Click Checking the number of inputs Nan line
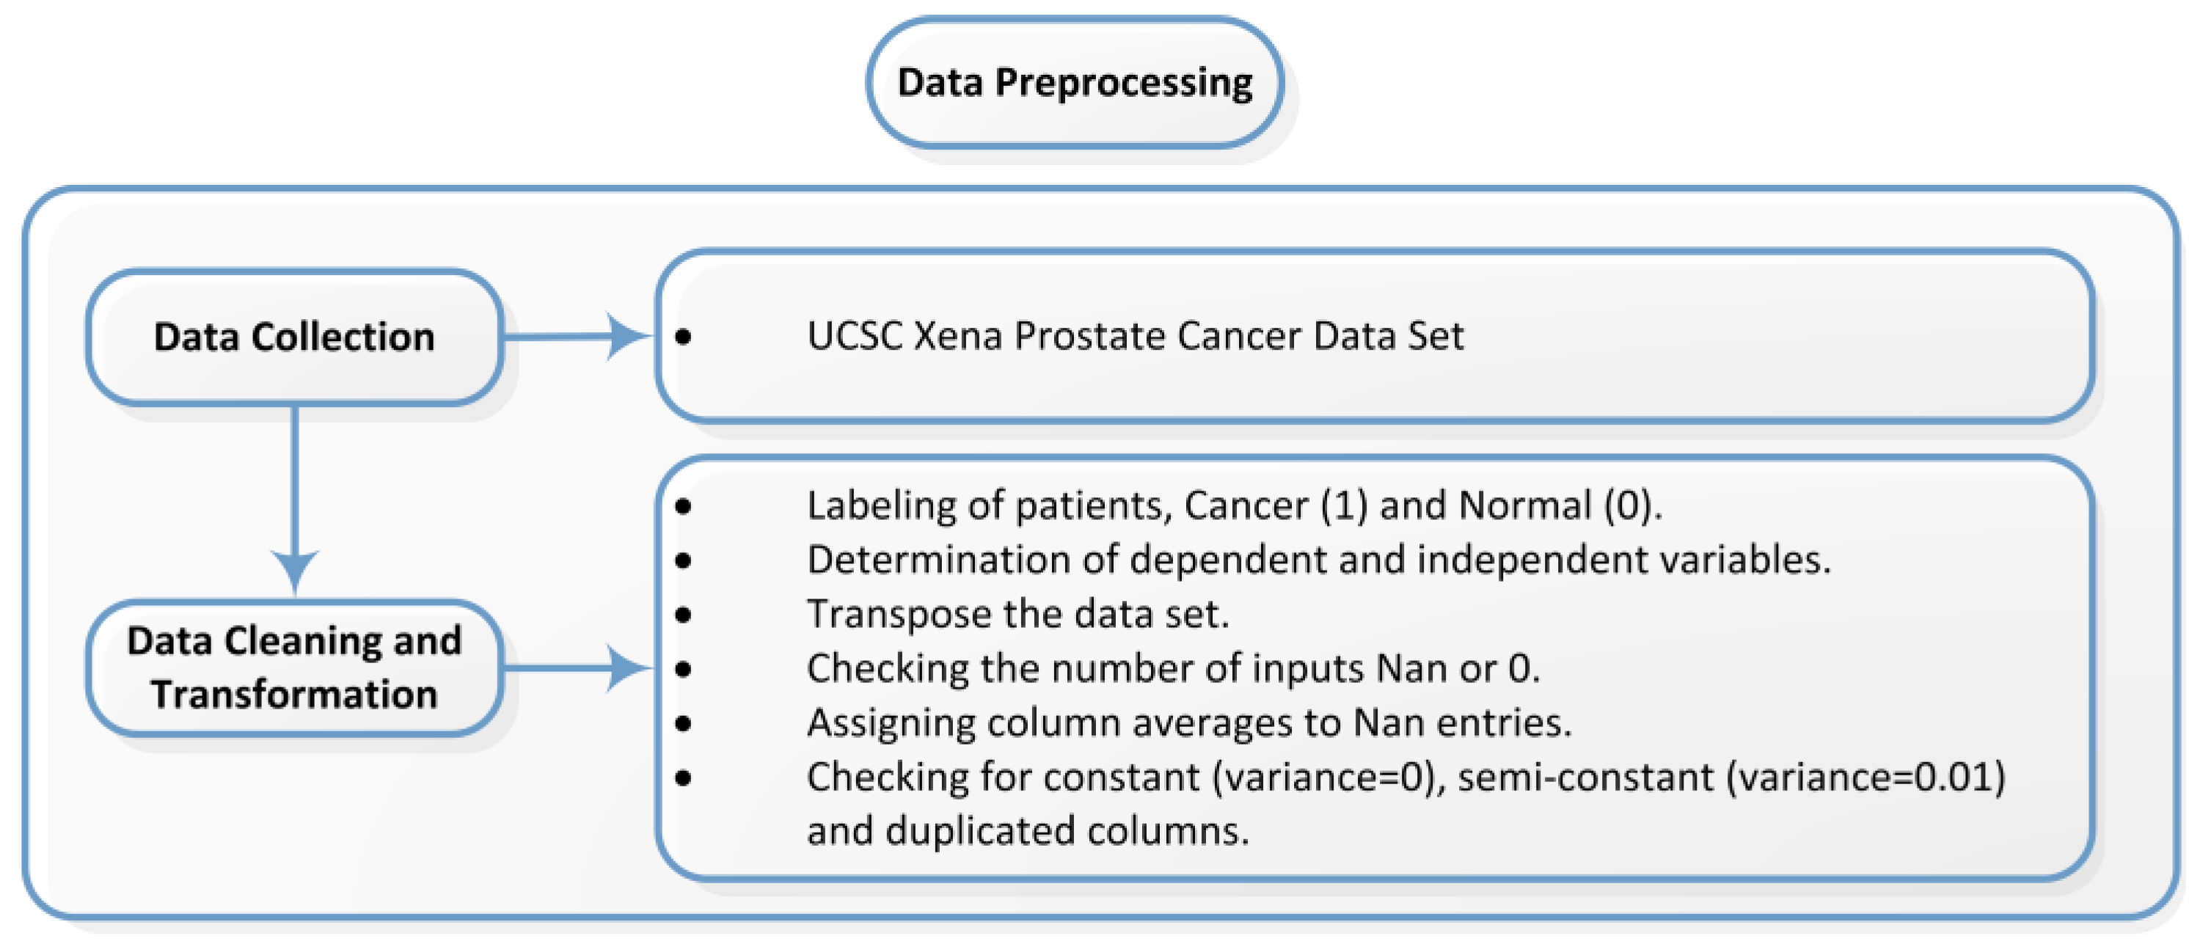 click(1172, 668)
